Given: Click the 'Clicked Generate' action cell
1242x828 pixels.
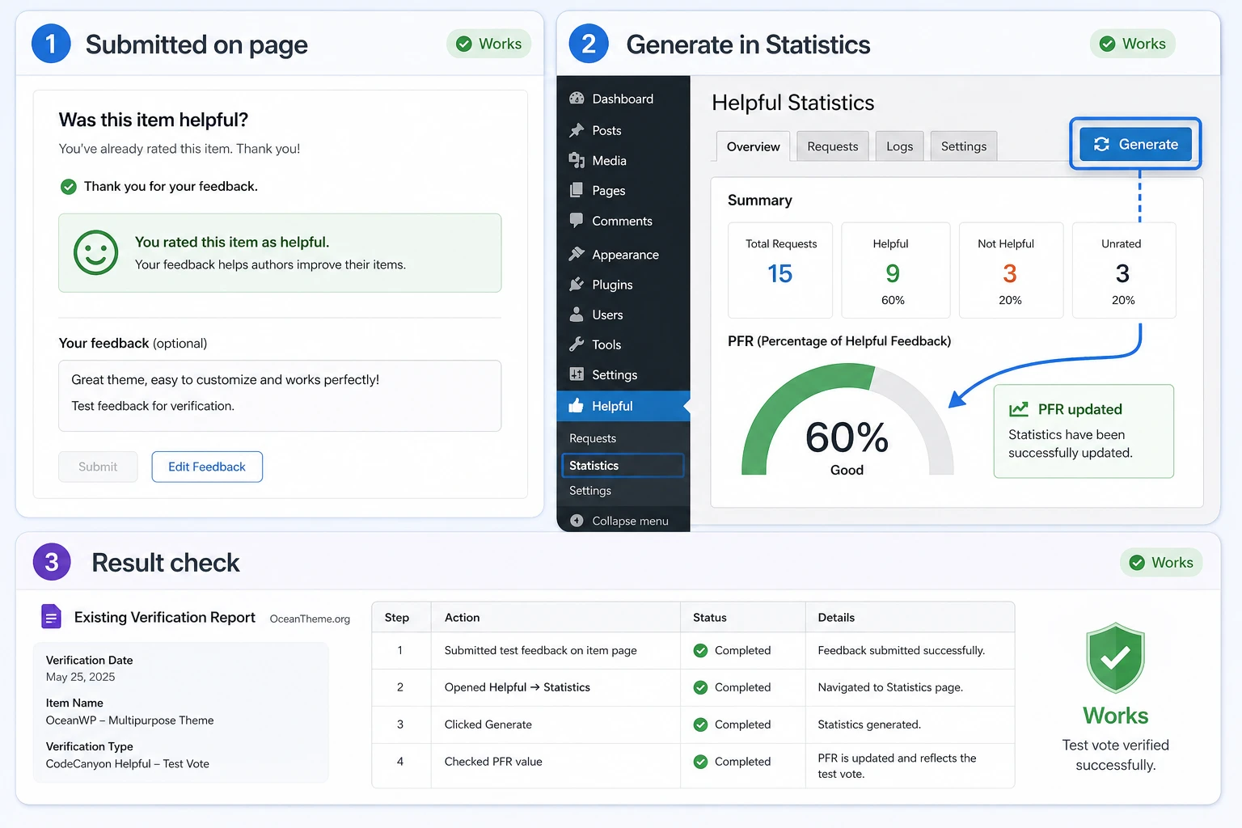Looking at the screenshot, I should pyautogui.click(x=556, y=724).
